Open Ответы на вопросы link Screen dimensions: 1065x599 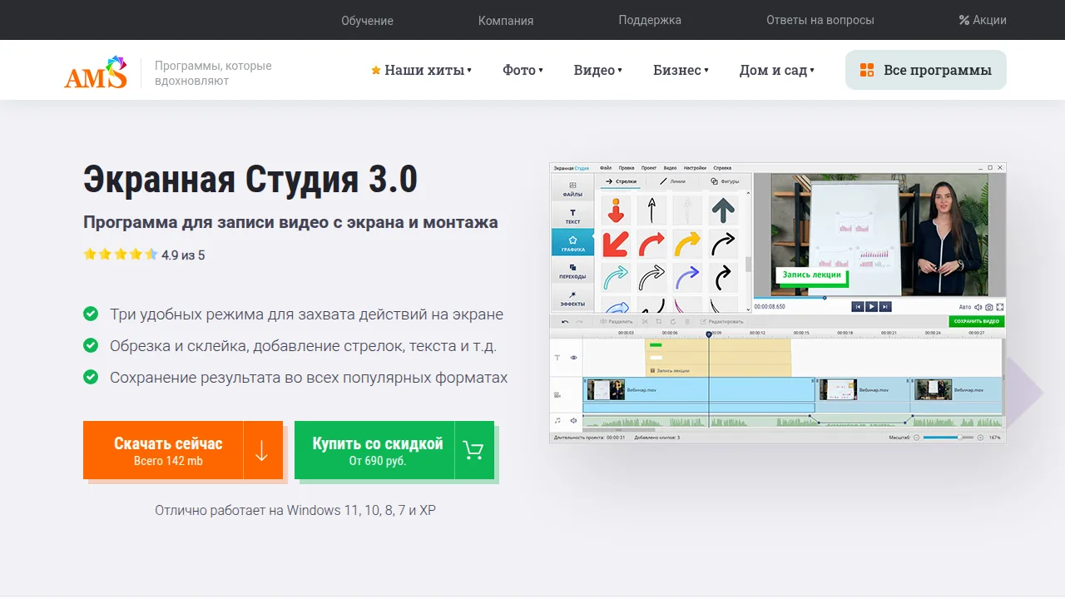pos(820,20)
